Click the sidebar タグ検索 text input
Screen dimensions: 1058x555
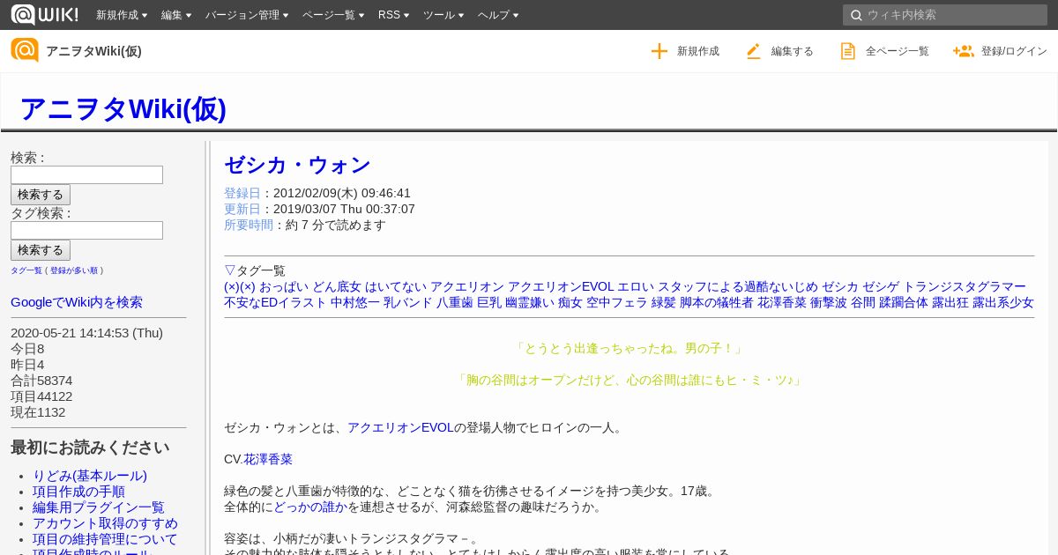[x=86, y=230]
